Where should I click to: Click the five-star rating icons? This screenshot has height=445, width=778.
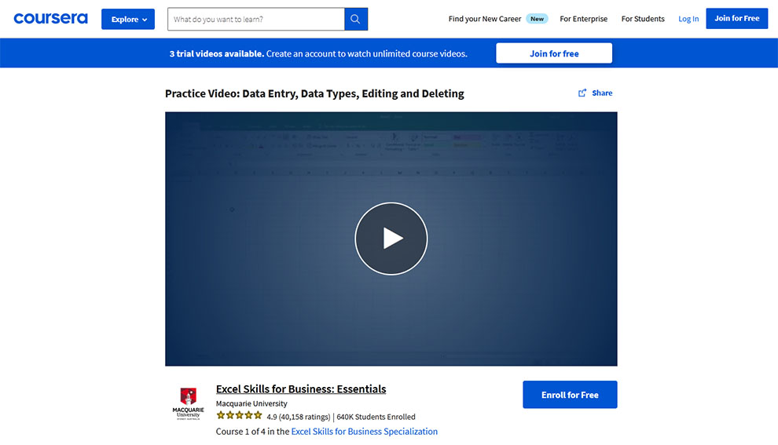pyautogui.click(x=239, y=415)
